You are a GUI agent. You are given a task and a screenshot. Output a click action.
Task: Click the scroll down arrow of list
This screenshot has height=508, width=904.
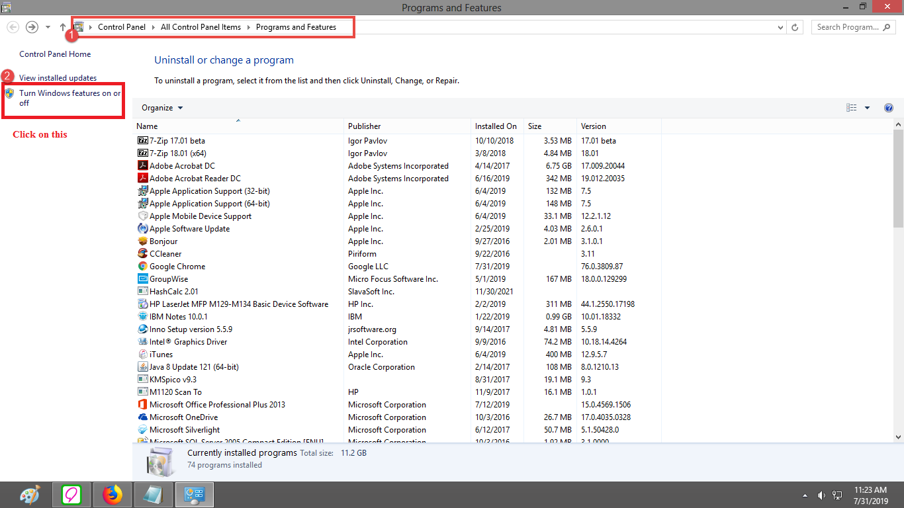click(898, 437)
